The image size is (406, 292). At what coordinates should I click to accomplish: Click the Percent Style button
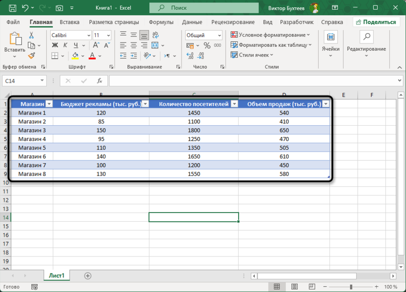(207, 45)
